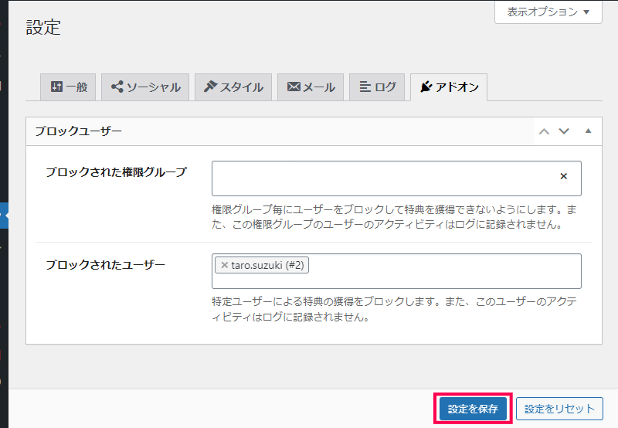The width and height of the screenshot is (618, 428).
Task: Click the 設定をリセット button
Action: pyautogui.click(x=559, y=409)
